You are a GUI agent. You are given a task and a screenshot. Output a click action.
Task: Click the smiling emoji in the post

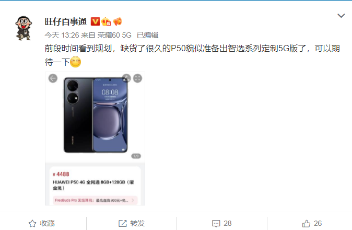pyautogui.click(x=75, y=62)
